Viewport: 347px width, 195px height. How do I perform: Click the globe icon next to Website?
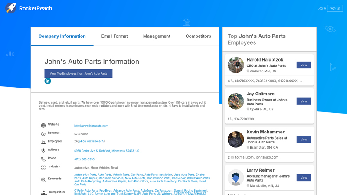pyautogui.click(x=43, y=126)
